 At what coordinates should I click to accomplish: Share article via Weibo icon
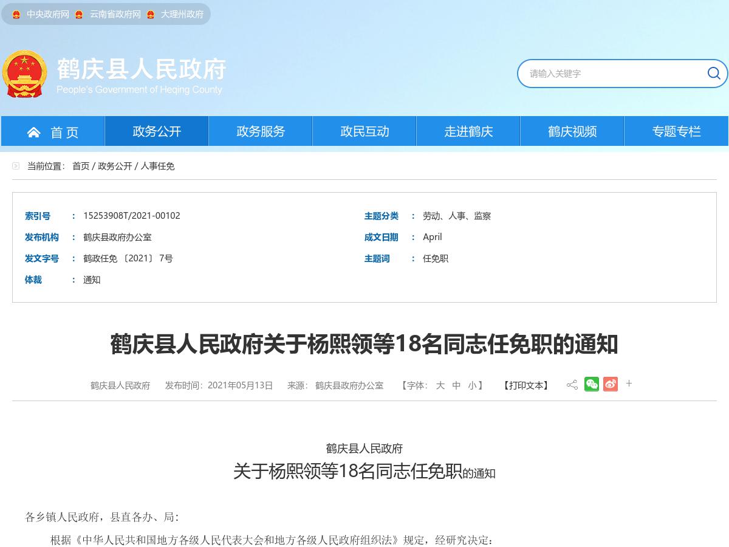(x=611, y=384)
